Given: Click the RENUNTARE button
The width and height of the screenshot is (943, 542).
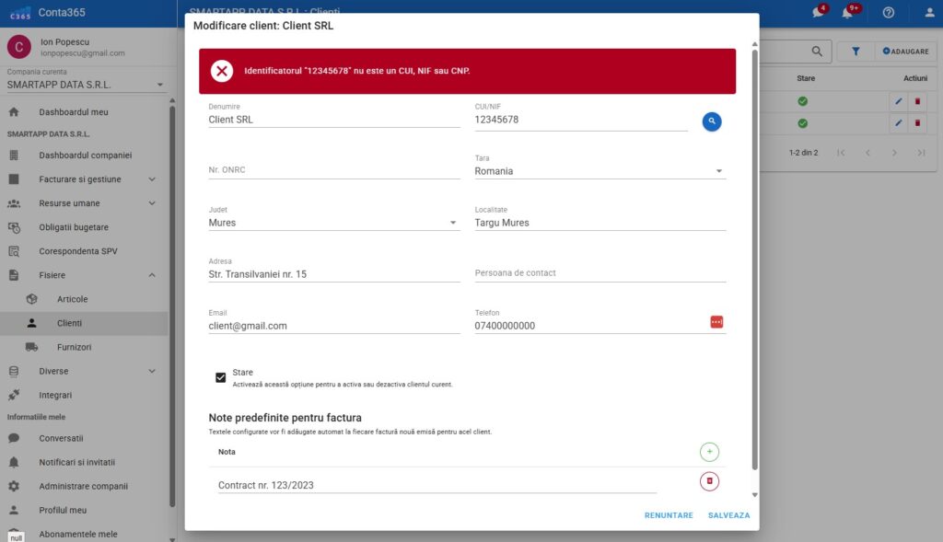Looking at the screenshot, I should [669, 515].
